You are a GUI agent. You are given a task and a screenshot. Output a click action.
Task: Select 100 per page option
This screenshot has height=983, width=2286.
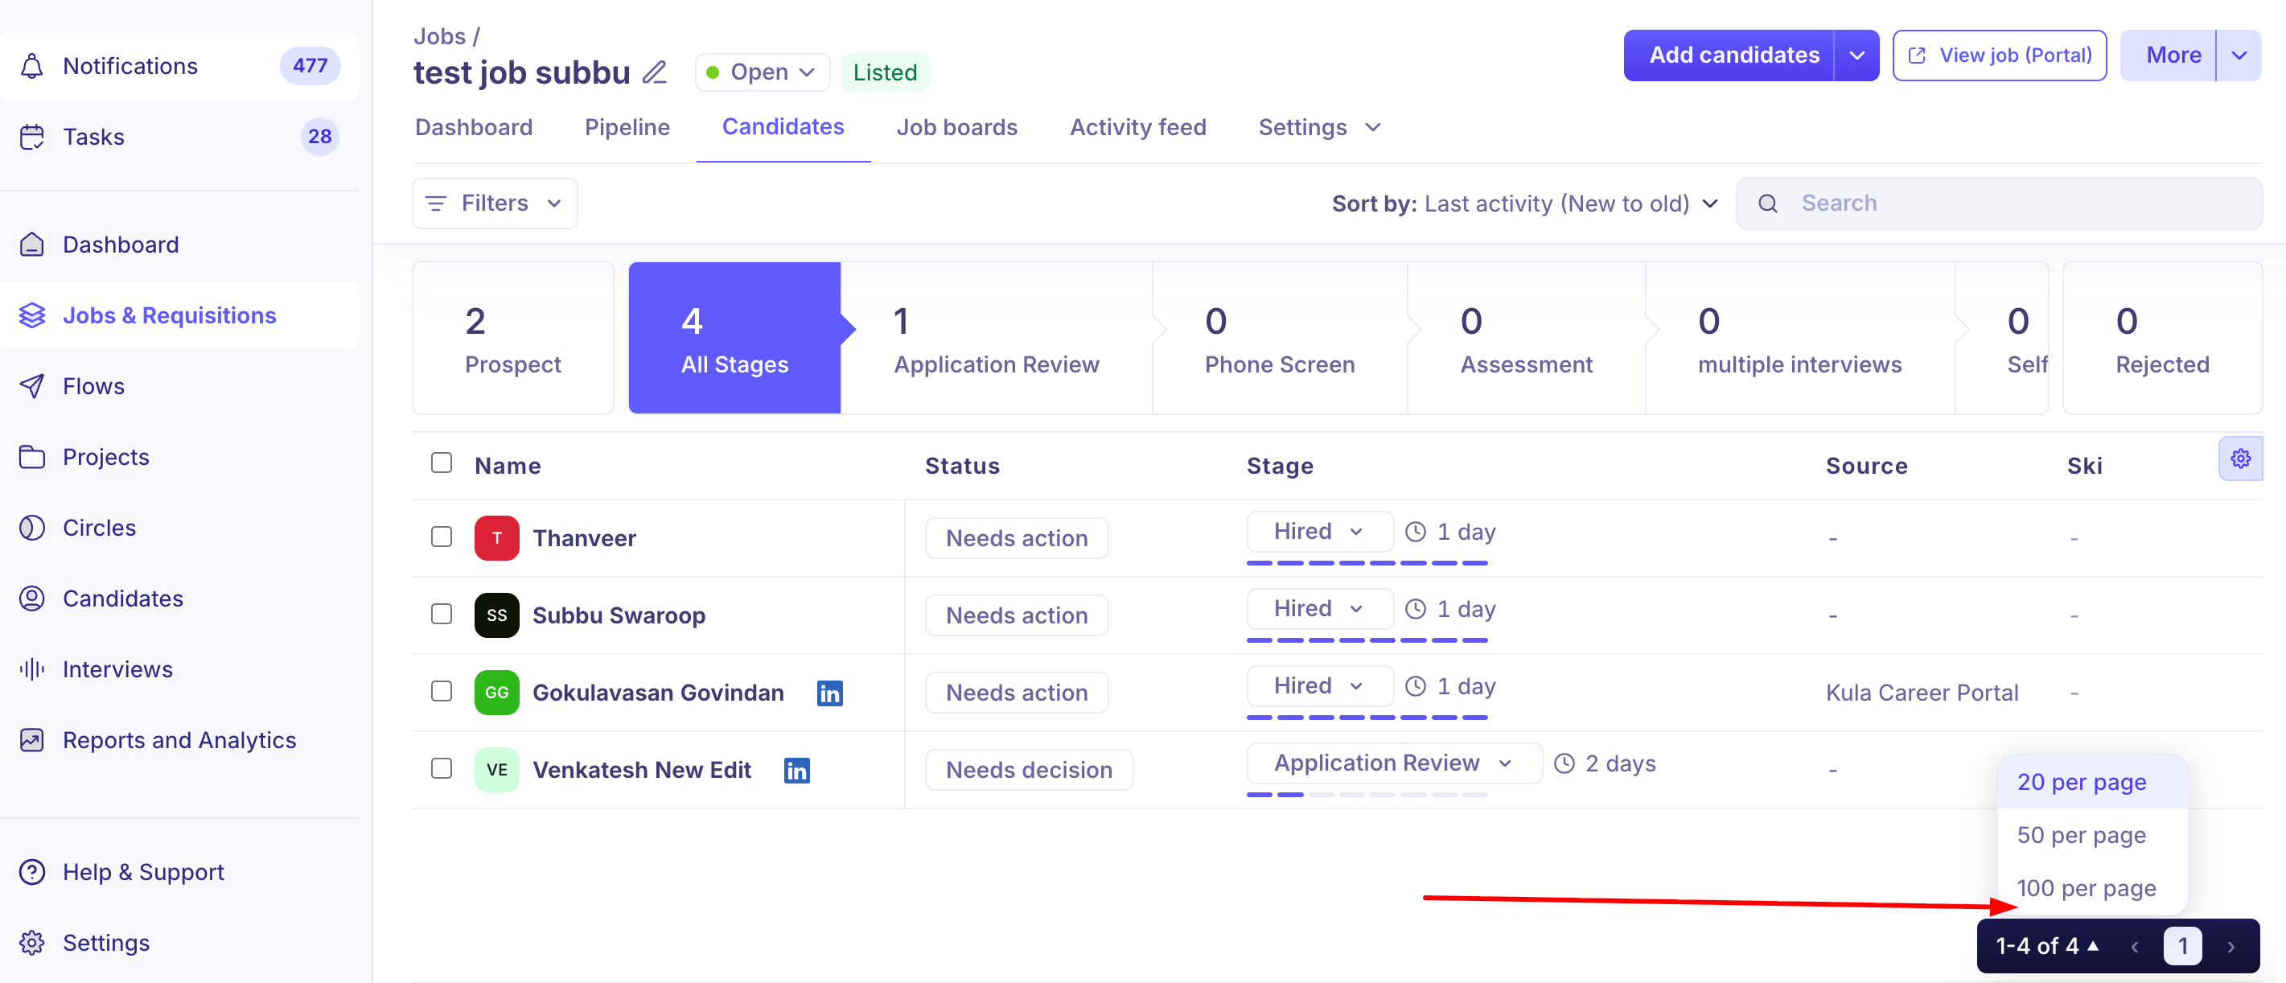click(2091, 888)
